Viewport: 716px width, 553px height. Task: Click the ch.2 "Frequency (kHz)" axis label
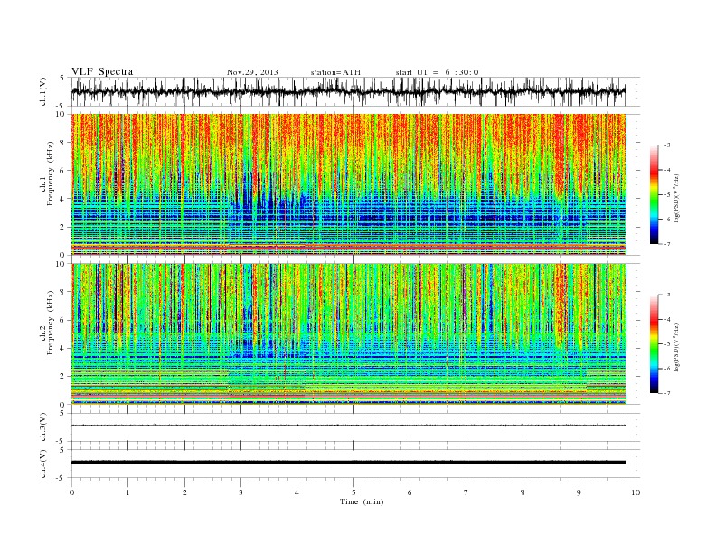(x=51, y=323)
